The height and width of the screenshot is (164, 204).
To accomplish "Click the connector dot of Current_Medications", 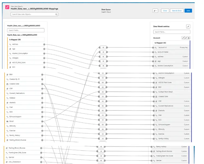I will [42, 93].
